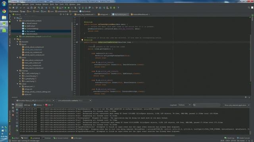Switch to the menu_my_contacts.xml editor tab
Viewport: 254px width, 142px height.
85,14
